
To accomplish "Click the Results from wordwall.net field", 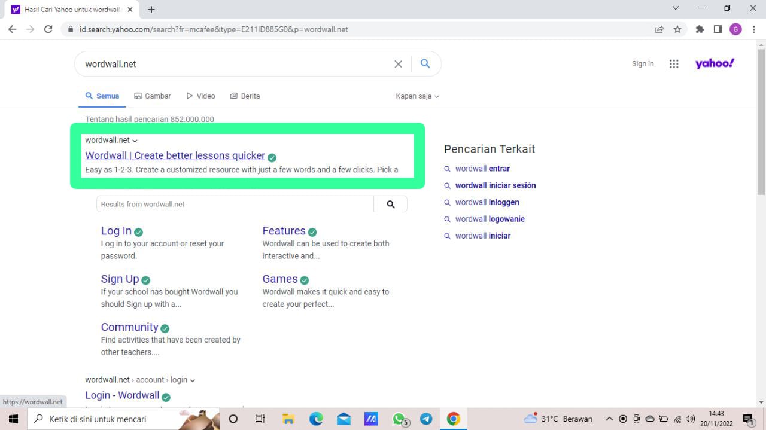I will (235, 204).
